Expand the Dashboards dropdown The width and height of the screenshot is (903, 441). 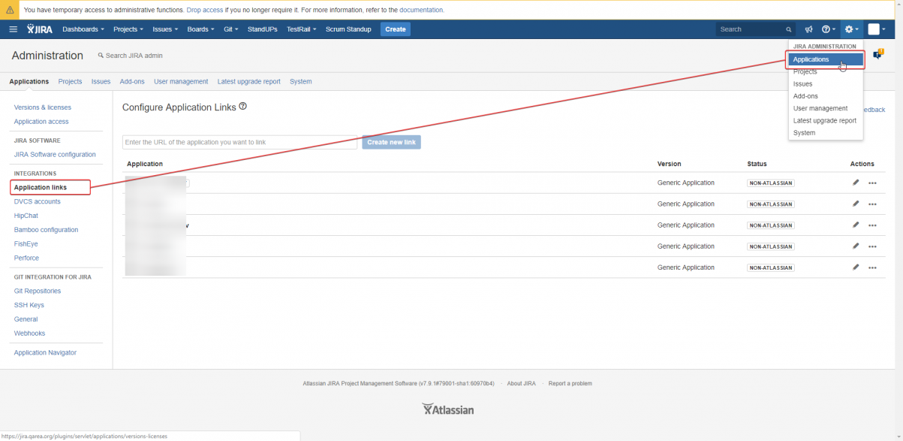[x=83, y=29]
